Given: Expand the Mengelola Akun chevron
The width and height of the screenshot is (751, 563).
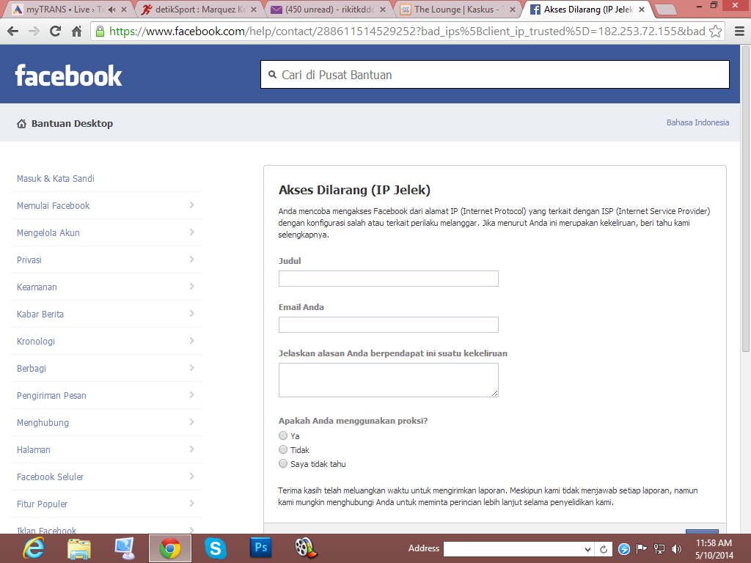Looking at the screenshot, I should (191, 232).
